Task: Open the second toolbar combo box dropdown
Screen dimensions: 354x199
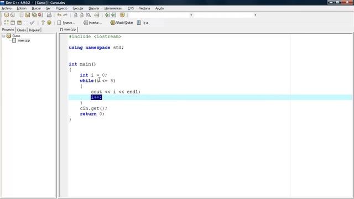Action: [x=255, y=15]
